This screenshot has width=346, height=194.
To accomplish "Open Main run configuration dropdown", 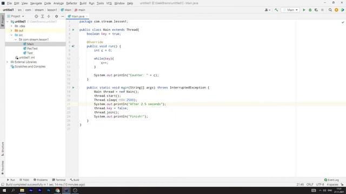I will [290, 10].
